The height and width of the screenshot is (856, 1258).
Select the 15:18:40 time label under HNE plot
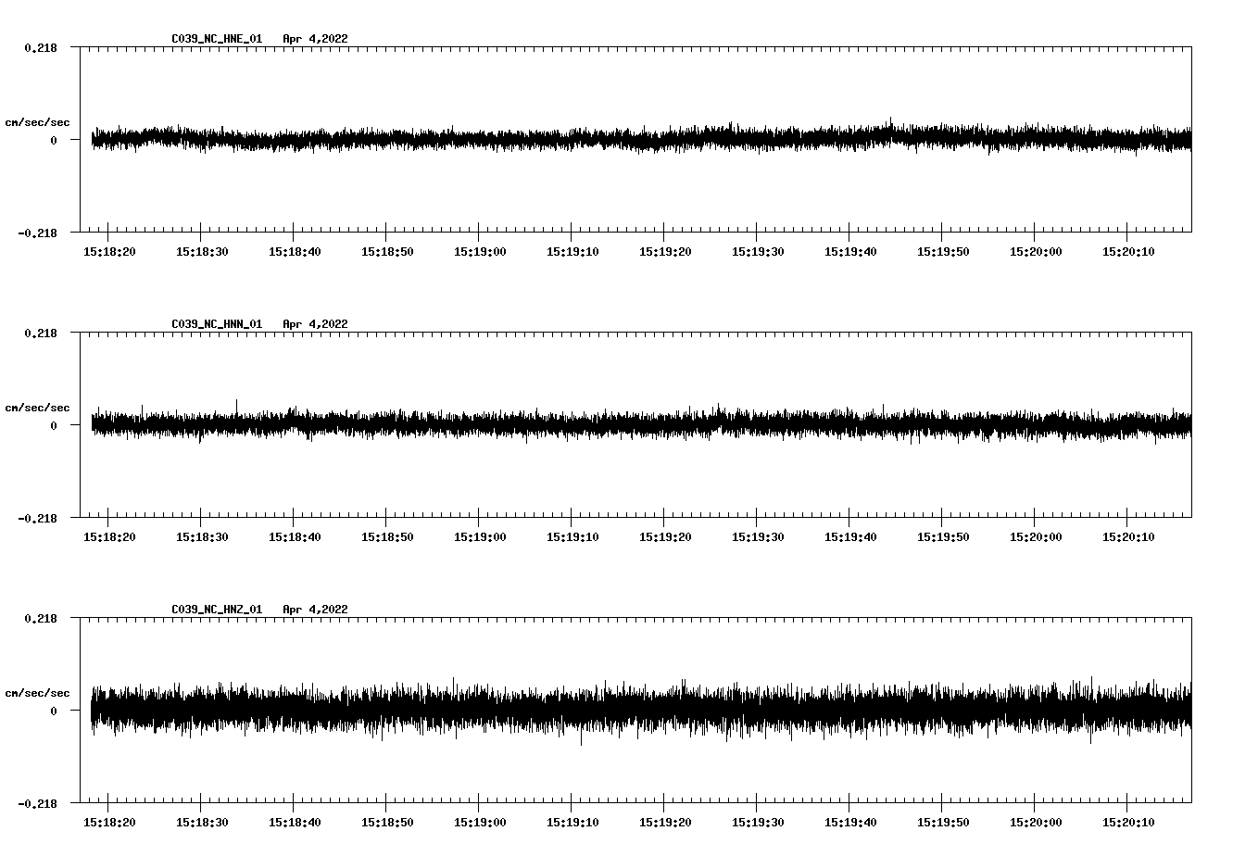coord(295,252)
